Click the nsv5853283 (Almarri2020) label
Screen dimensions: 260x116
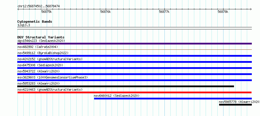pyautogui.click(x=39, y=83)
